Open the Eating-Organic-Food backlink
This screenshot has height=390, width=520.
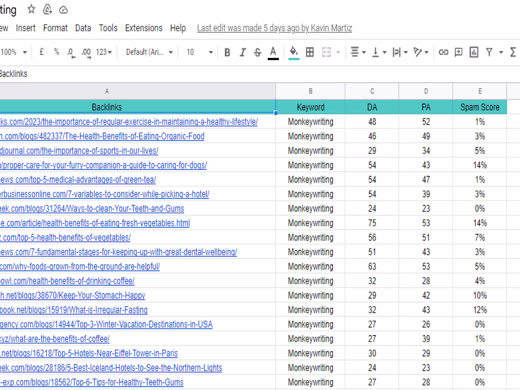coord(102,136)
